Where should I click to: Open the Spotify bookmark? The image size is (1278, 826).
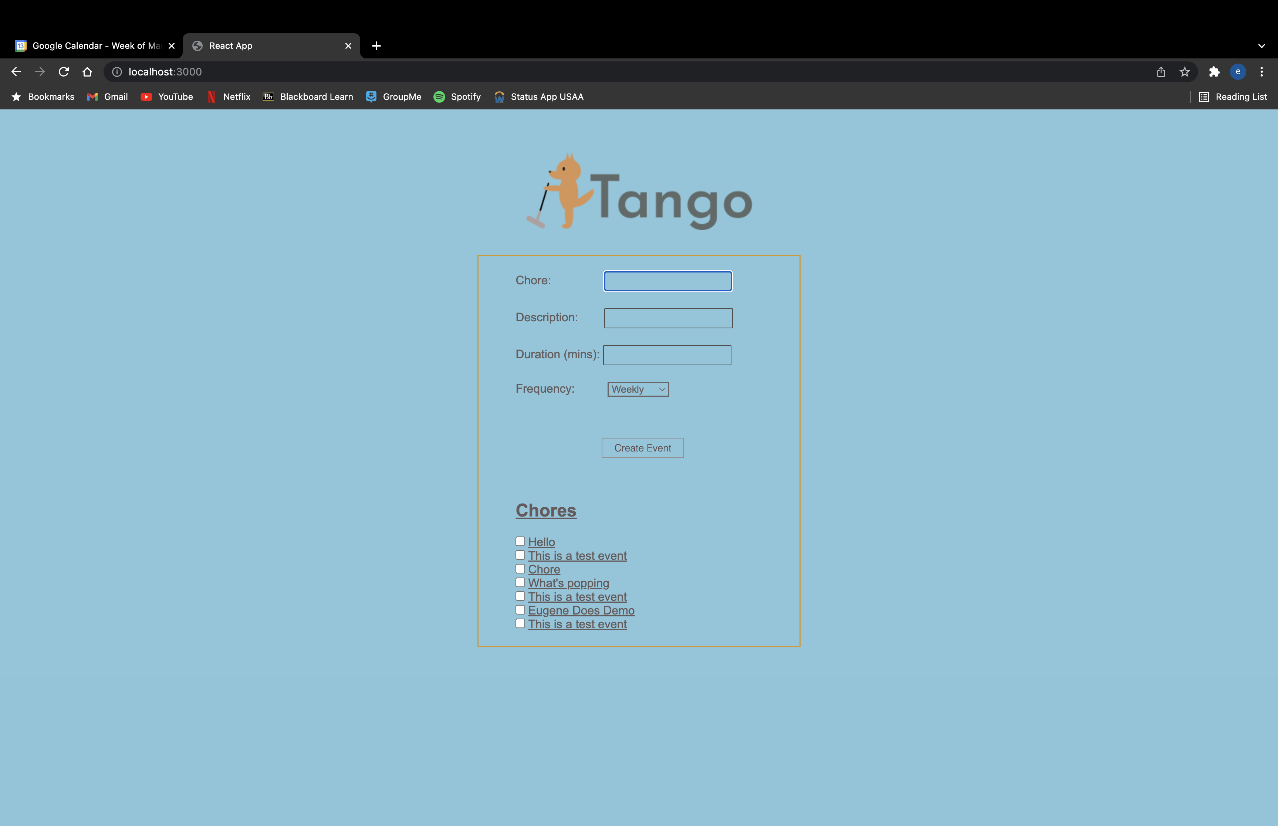(457, 97)
